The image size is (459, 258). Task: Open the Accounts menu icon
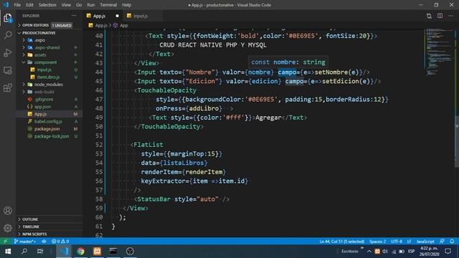(8, 211)
